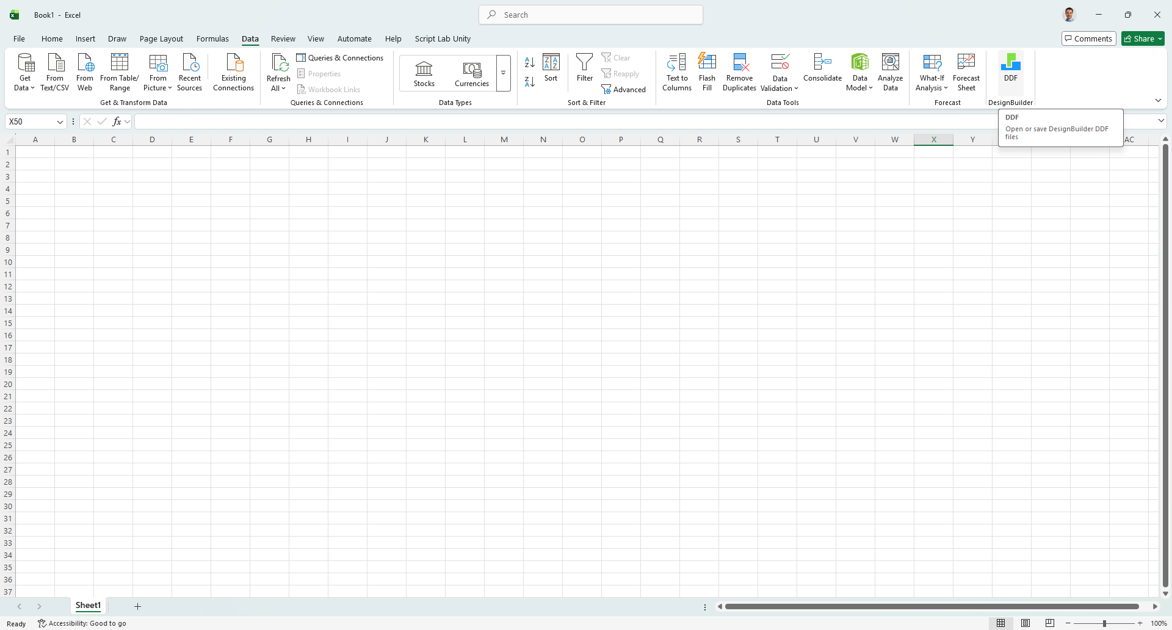Screen dimensions: 1172x630
Task: Apply Flash Fill
Action: coord(707,72)
